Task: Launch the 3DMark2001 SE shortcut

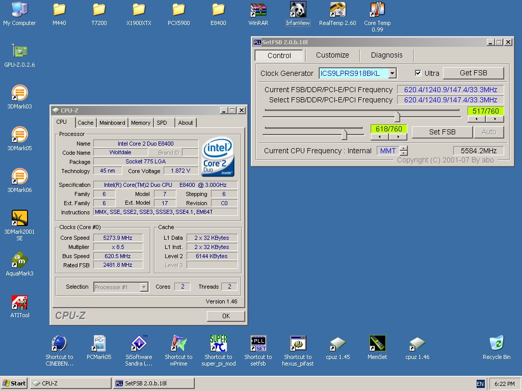Action: tap(20, 226)
